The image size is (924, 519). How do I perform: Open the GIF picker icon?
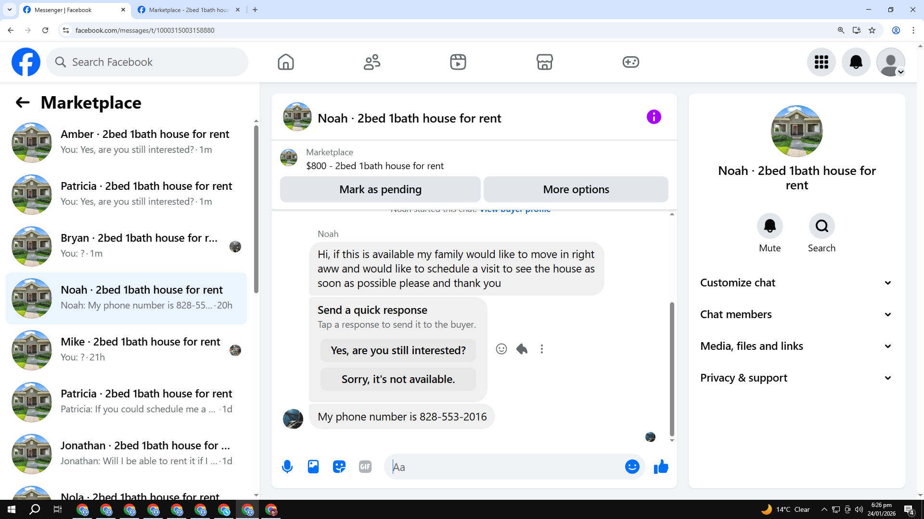(365, 467)
